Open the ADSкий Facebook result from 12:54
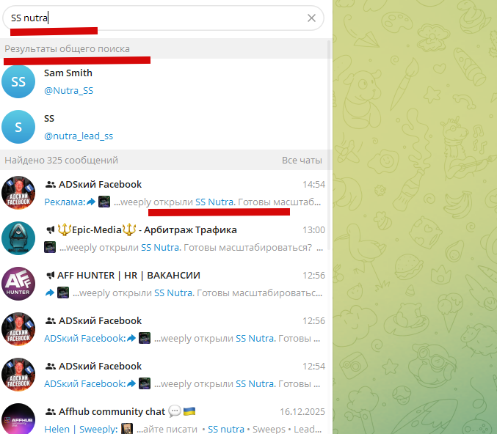The image size is (497, 434). (165, 375)
